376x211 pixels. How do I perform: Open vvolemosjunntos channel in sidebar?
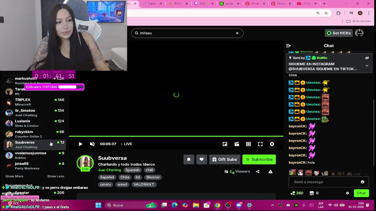(x=35, y=155)
